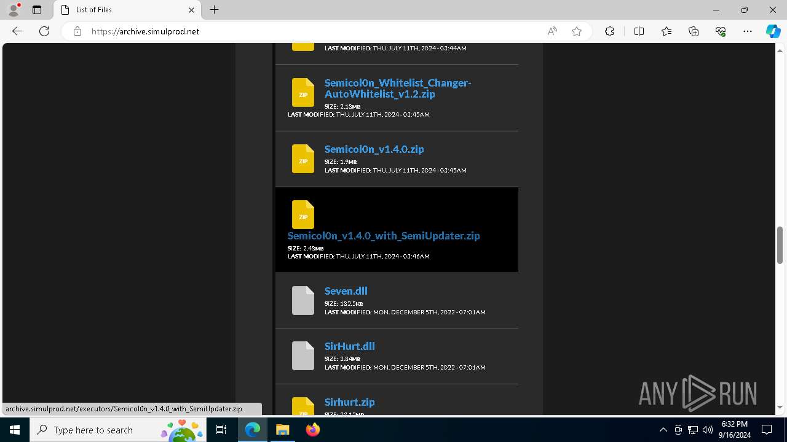Select the List of Files tab
The width and height of the screenshot is (787, 442).
pos(127,10)
